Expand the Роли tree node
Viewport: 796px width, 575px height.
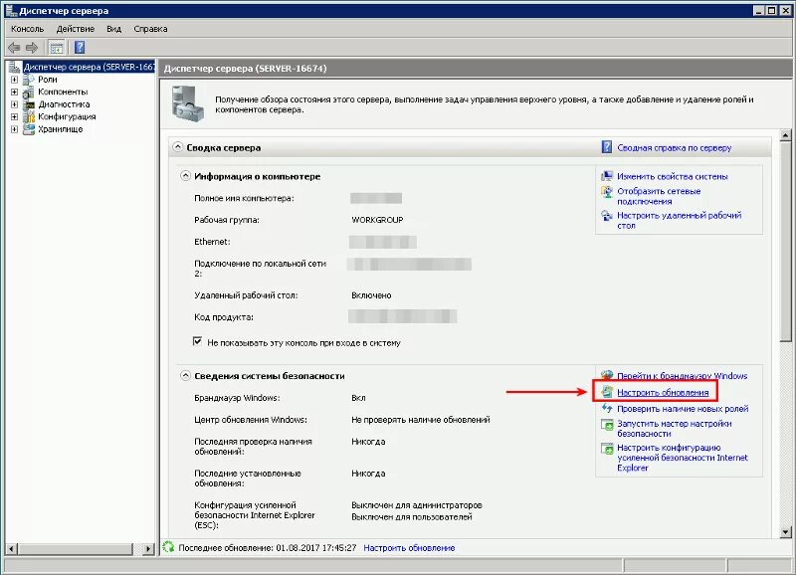(14, 80)
